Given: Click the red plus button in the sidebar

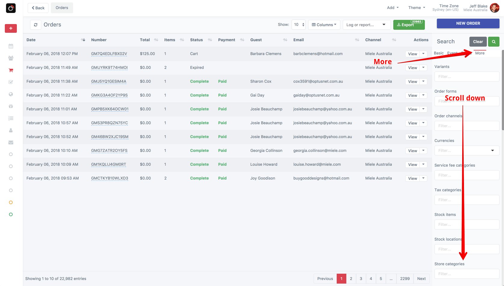Looking at the screenshot, I should pos(11,28).
